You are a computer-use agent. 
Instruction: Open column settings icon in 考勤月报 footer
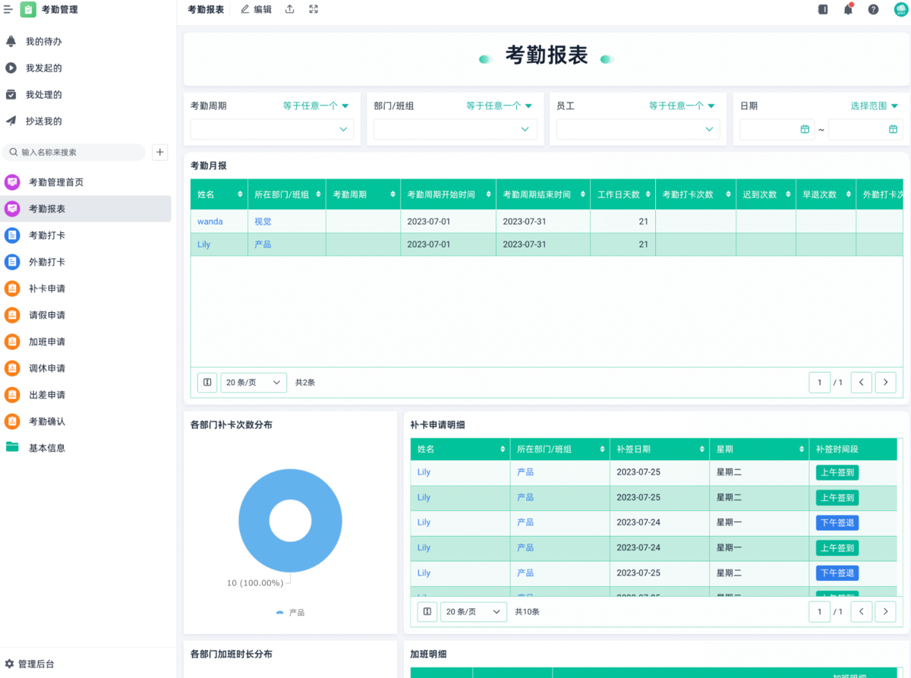[207, 383]
